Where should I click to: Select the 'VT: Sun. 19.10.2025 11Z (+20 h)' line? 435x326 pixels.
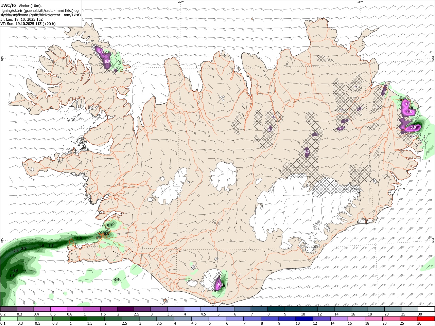pyautogui.click(x=28, y=24)
